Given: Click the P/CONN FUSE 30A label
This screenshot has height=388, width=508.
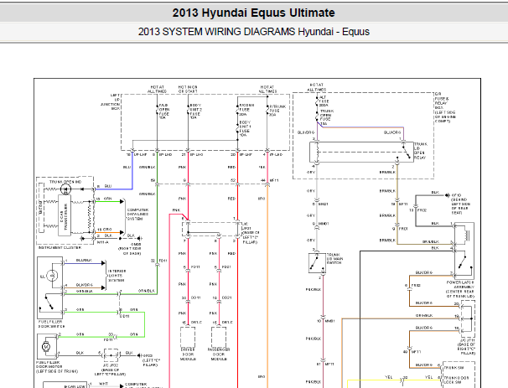Looking at the screenshot, I should [x=246, y=110].
